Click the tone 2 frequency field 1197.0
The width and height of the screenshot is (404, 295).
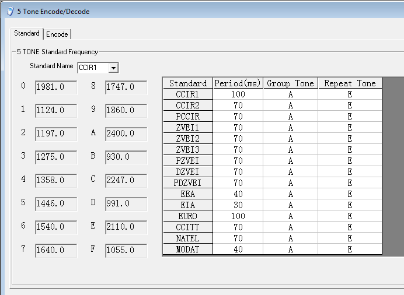coord(56,134)
